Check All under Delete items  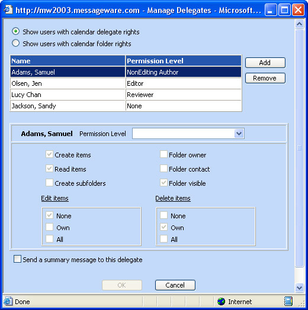coord(163,238)
